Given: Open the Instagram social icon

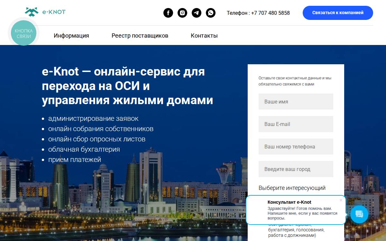Looking at the screenshot, I should [182, 13].
